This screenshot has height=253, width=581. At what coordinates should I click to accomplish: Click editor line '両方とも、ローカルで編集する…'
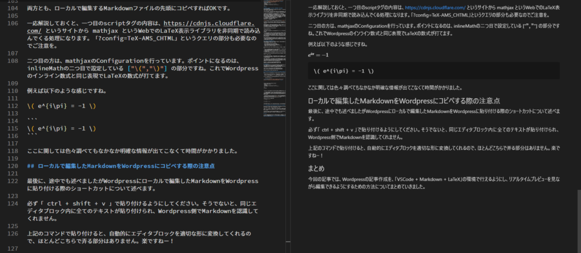129,8
